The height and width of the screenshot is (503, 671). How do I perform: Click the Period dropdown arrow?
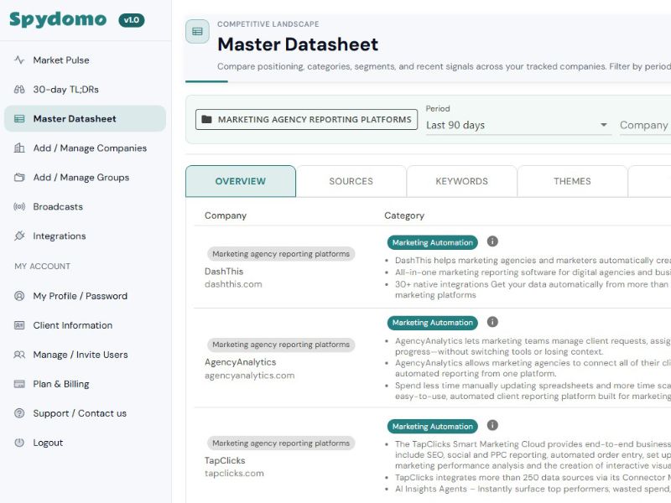603,125
